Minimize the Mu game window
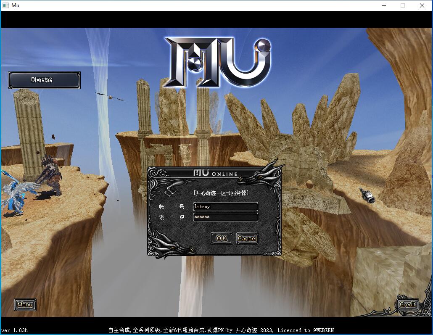433x335 pixels. click(x=383, y=5)
